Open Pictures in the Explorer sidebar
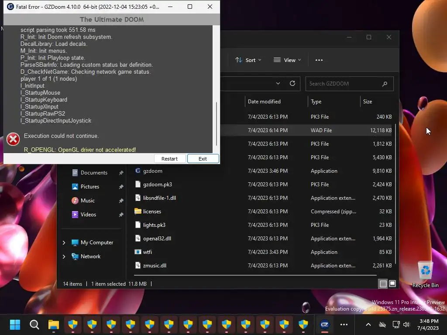Screen dimensions: 447x335 tap(90, 187)
